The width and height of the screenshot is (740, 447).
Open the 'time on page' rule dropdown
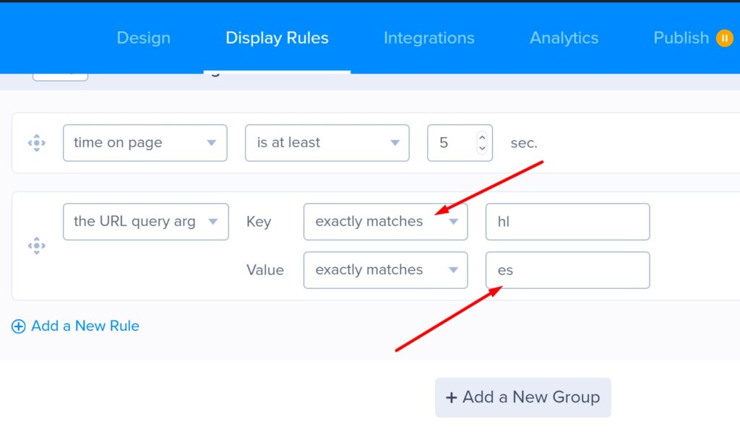click(145, 143)
